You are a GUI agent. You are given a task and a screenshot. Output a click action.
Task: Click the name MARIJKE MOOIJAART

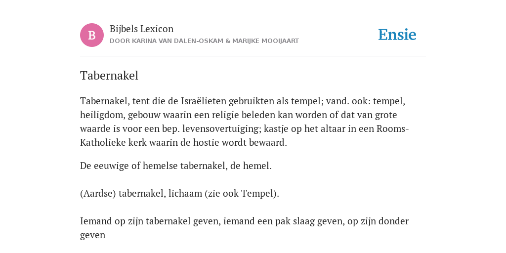(265, 41)
